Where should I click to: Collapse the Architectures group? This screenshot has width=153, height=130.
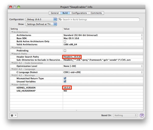click(12, 32)
